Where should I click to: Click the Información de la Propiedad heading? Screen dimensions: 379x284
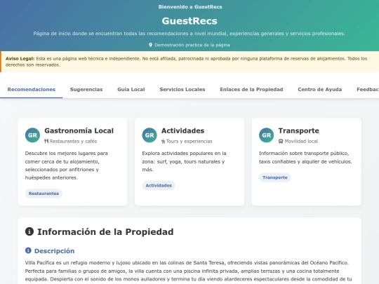(105, 232)
